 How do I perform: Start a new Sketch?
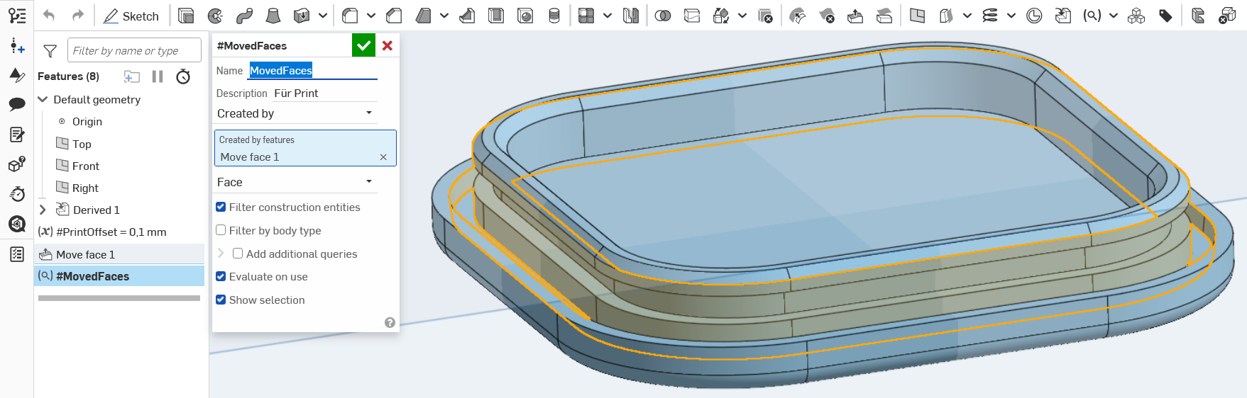click(x=131, y=16)
